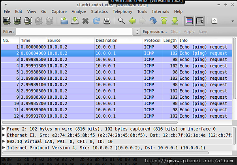Open the Statistics menu
This screenshot has height=165, width=237.
(x=99, y=11)
